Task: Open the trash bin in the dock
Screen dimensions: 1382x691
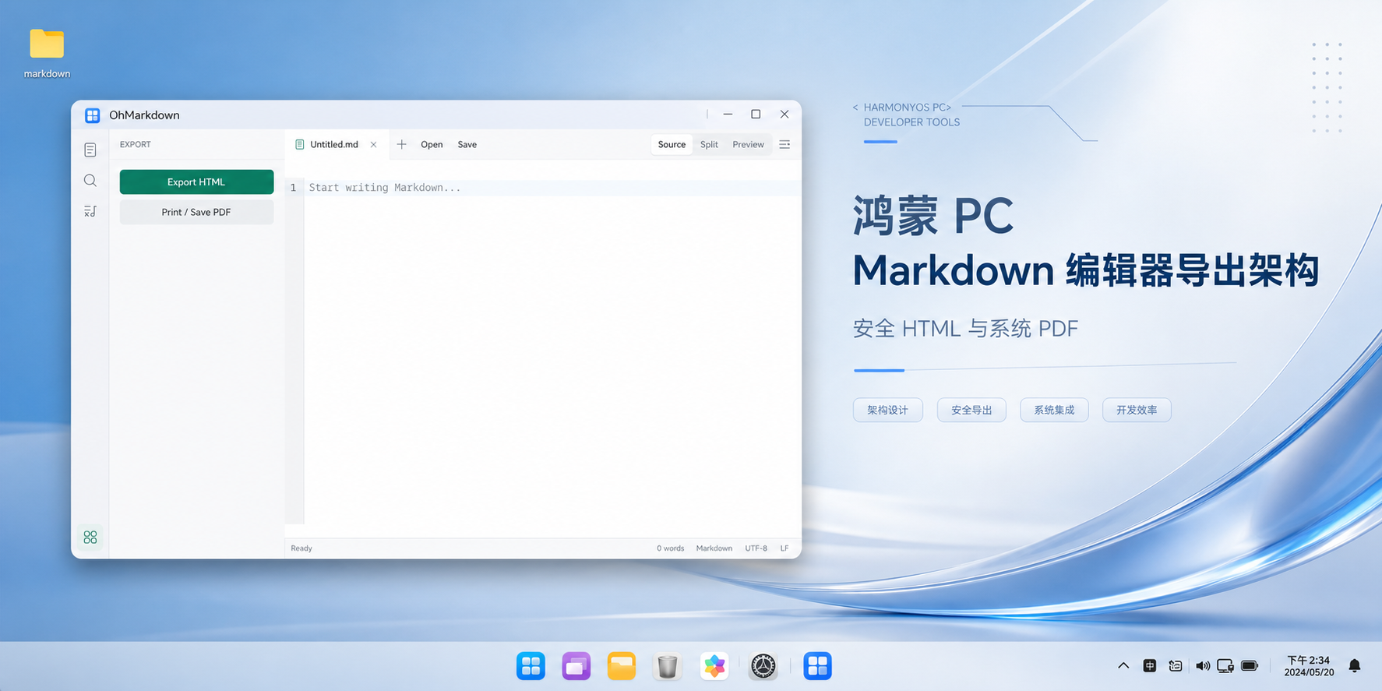Action: point(668,666)
